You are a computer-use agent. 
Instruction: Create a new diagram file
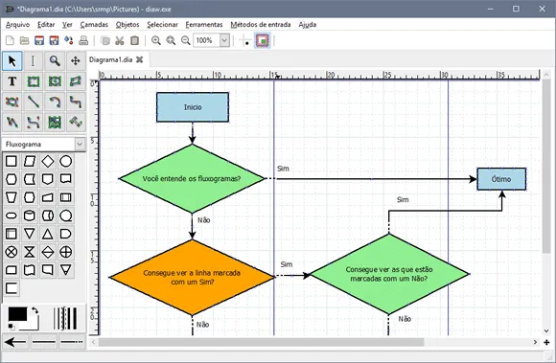point(10,40)
